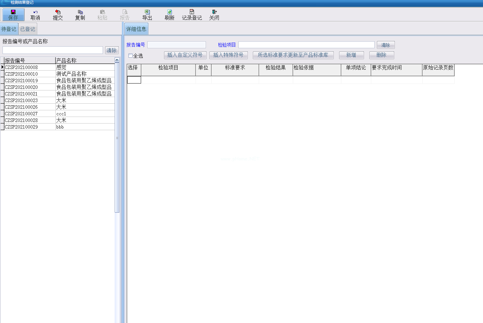
Task: Sort by the 检验结果 column header
Action: tap(276, 68)
